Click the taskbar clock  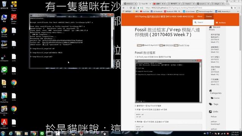[x=235, y=133]
